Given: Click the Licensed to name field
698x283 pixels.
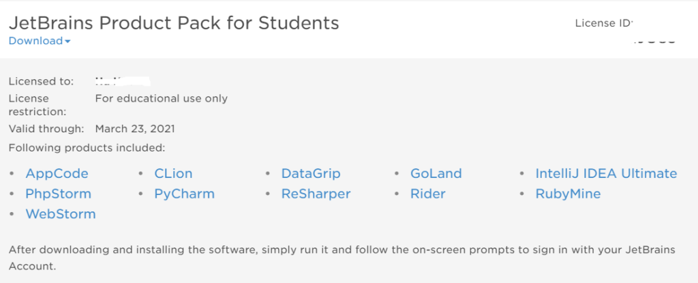Looking at the screenshot, I should 123,81.
